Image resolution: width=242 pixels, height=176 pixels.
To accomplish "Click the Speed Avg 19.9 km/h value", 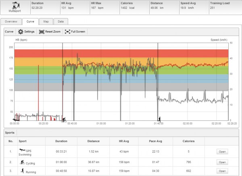I will click(x=187, y=8).
